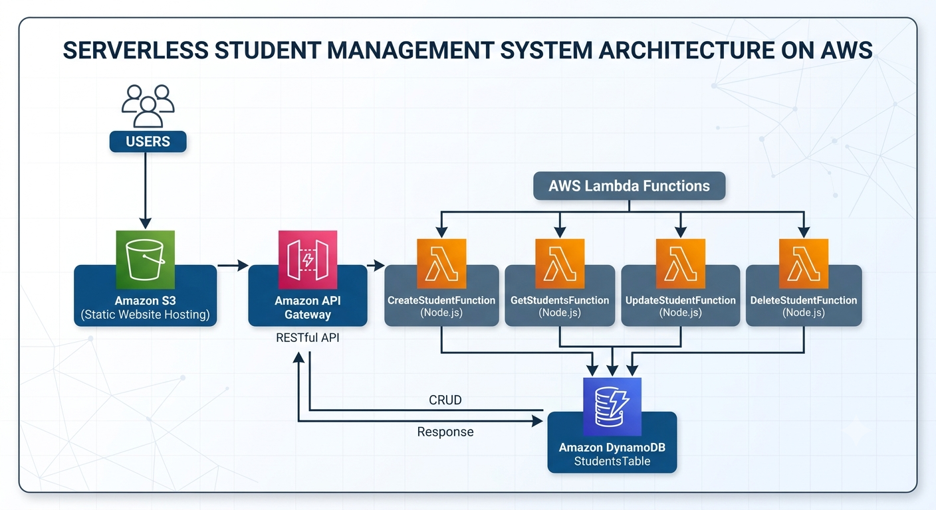Click the "CRUD" arrow label

(x=445, y=400)
